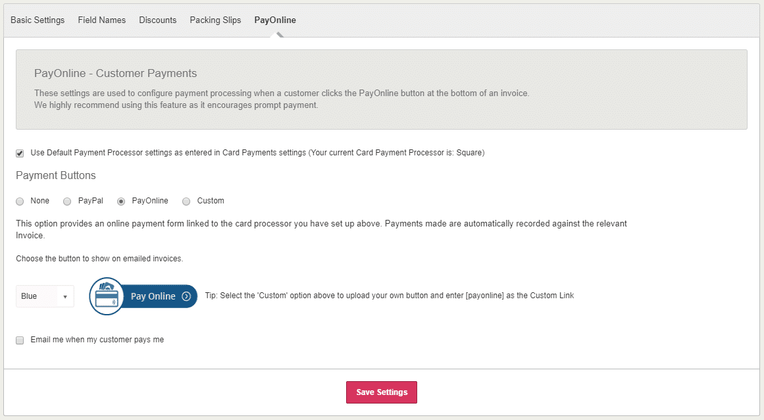Select the None payment button option
764x420 pixels.
(20, 201)
